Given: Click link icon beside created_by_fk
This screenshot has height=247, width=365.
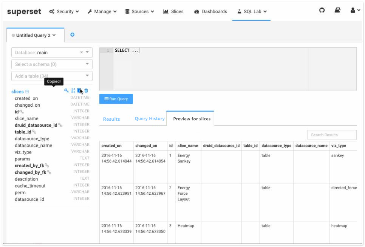Looking at the screenshot, I should [x=47, y=165].
